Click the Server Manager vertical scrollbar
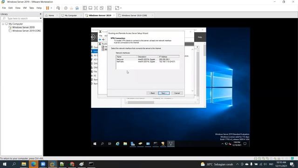 pos(204,50)
